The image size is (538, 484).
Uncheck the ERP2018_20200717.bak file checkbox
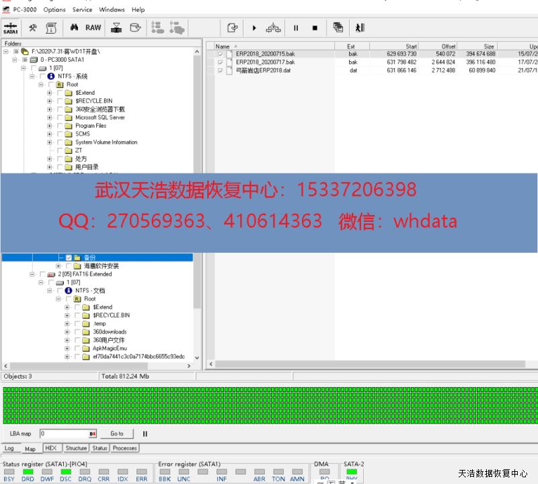[x=220, y=62]
